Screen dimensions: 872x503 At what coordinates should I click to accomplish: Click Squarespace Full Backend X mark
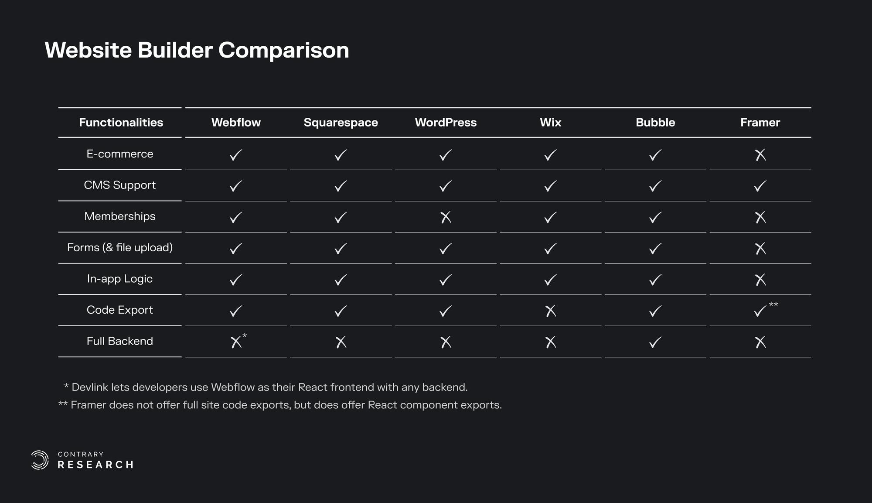pyautogui.click(x=341, y=342)
